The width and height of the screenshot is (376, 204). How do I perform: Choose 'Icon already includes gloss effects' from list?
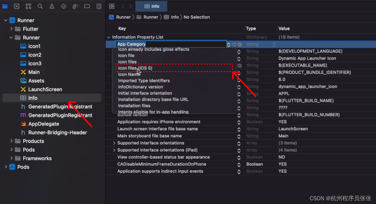pyautogui.click(x=153, y=49)
